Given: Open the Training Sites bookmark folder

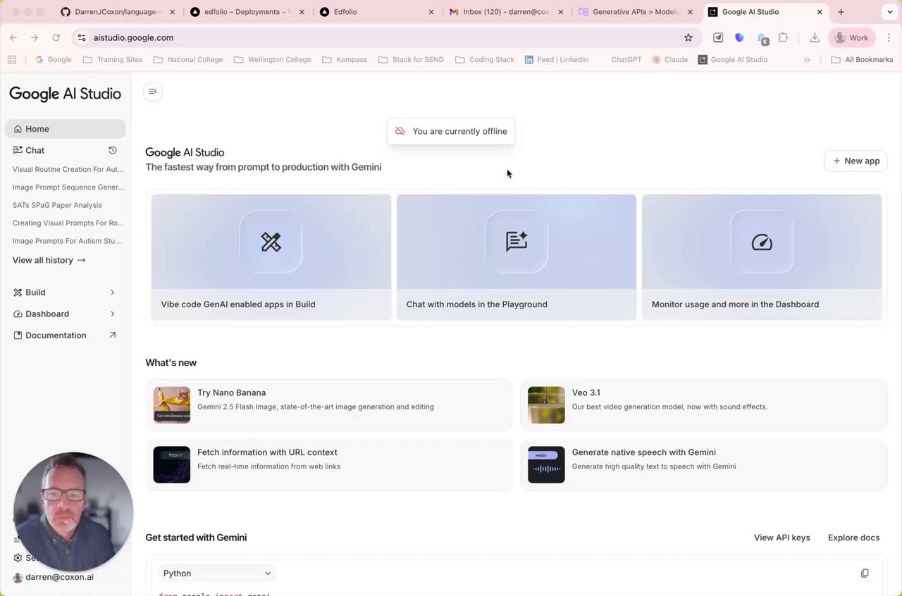Looking at the screenshot, I should [x=113, y=60].
